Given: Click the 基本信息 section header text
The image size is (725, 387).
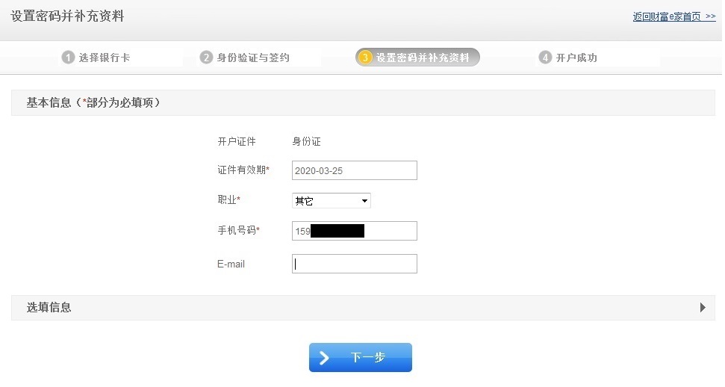Looking at the screenshot, I should pyautogui.click(x=93, y=103).
